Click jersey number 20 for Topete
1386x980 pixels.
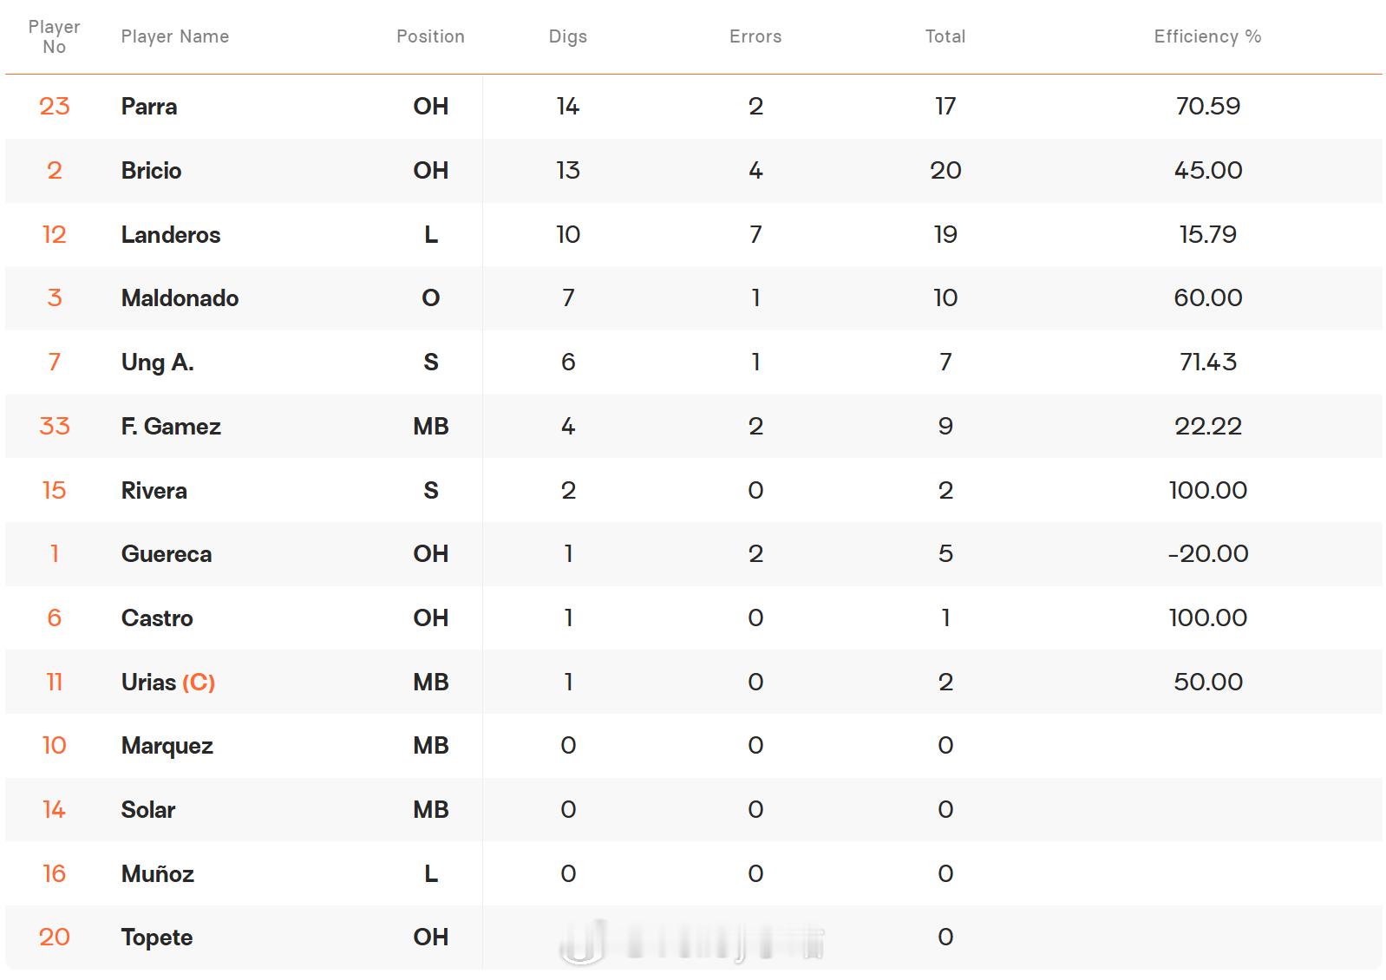54,937
